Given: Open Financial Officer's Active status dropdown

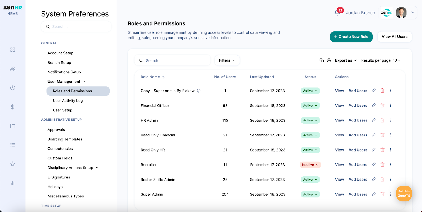Looking at the screenshot, I should [310, 106].
